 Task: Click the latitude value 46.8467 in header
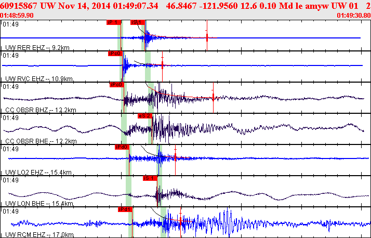tap(181, 6)
